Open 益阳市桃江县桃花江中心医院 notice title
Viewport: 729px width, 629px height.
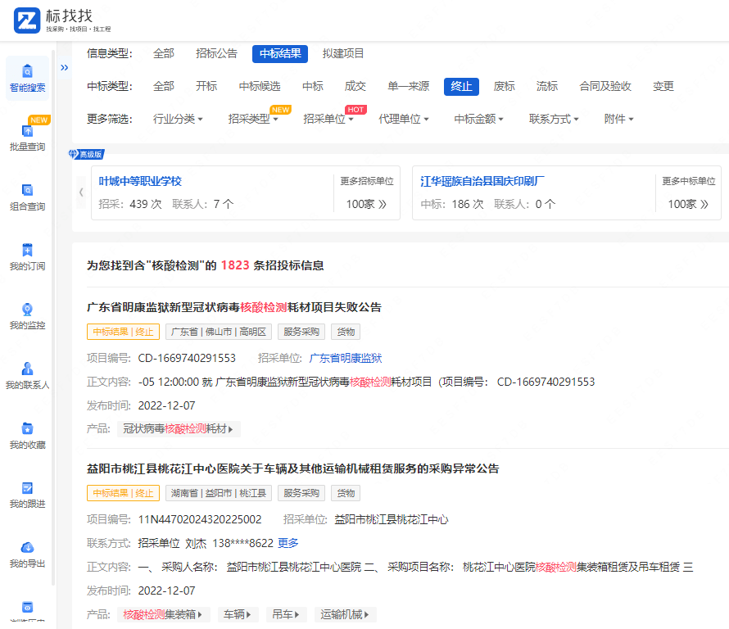coord(293,468)
